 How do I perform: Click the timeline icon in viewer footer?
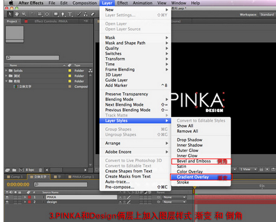click(274, 169)
